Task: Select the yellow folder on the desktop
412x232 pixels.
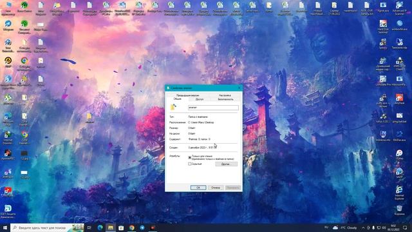Action: click(x=89, y=118)
